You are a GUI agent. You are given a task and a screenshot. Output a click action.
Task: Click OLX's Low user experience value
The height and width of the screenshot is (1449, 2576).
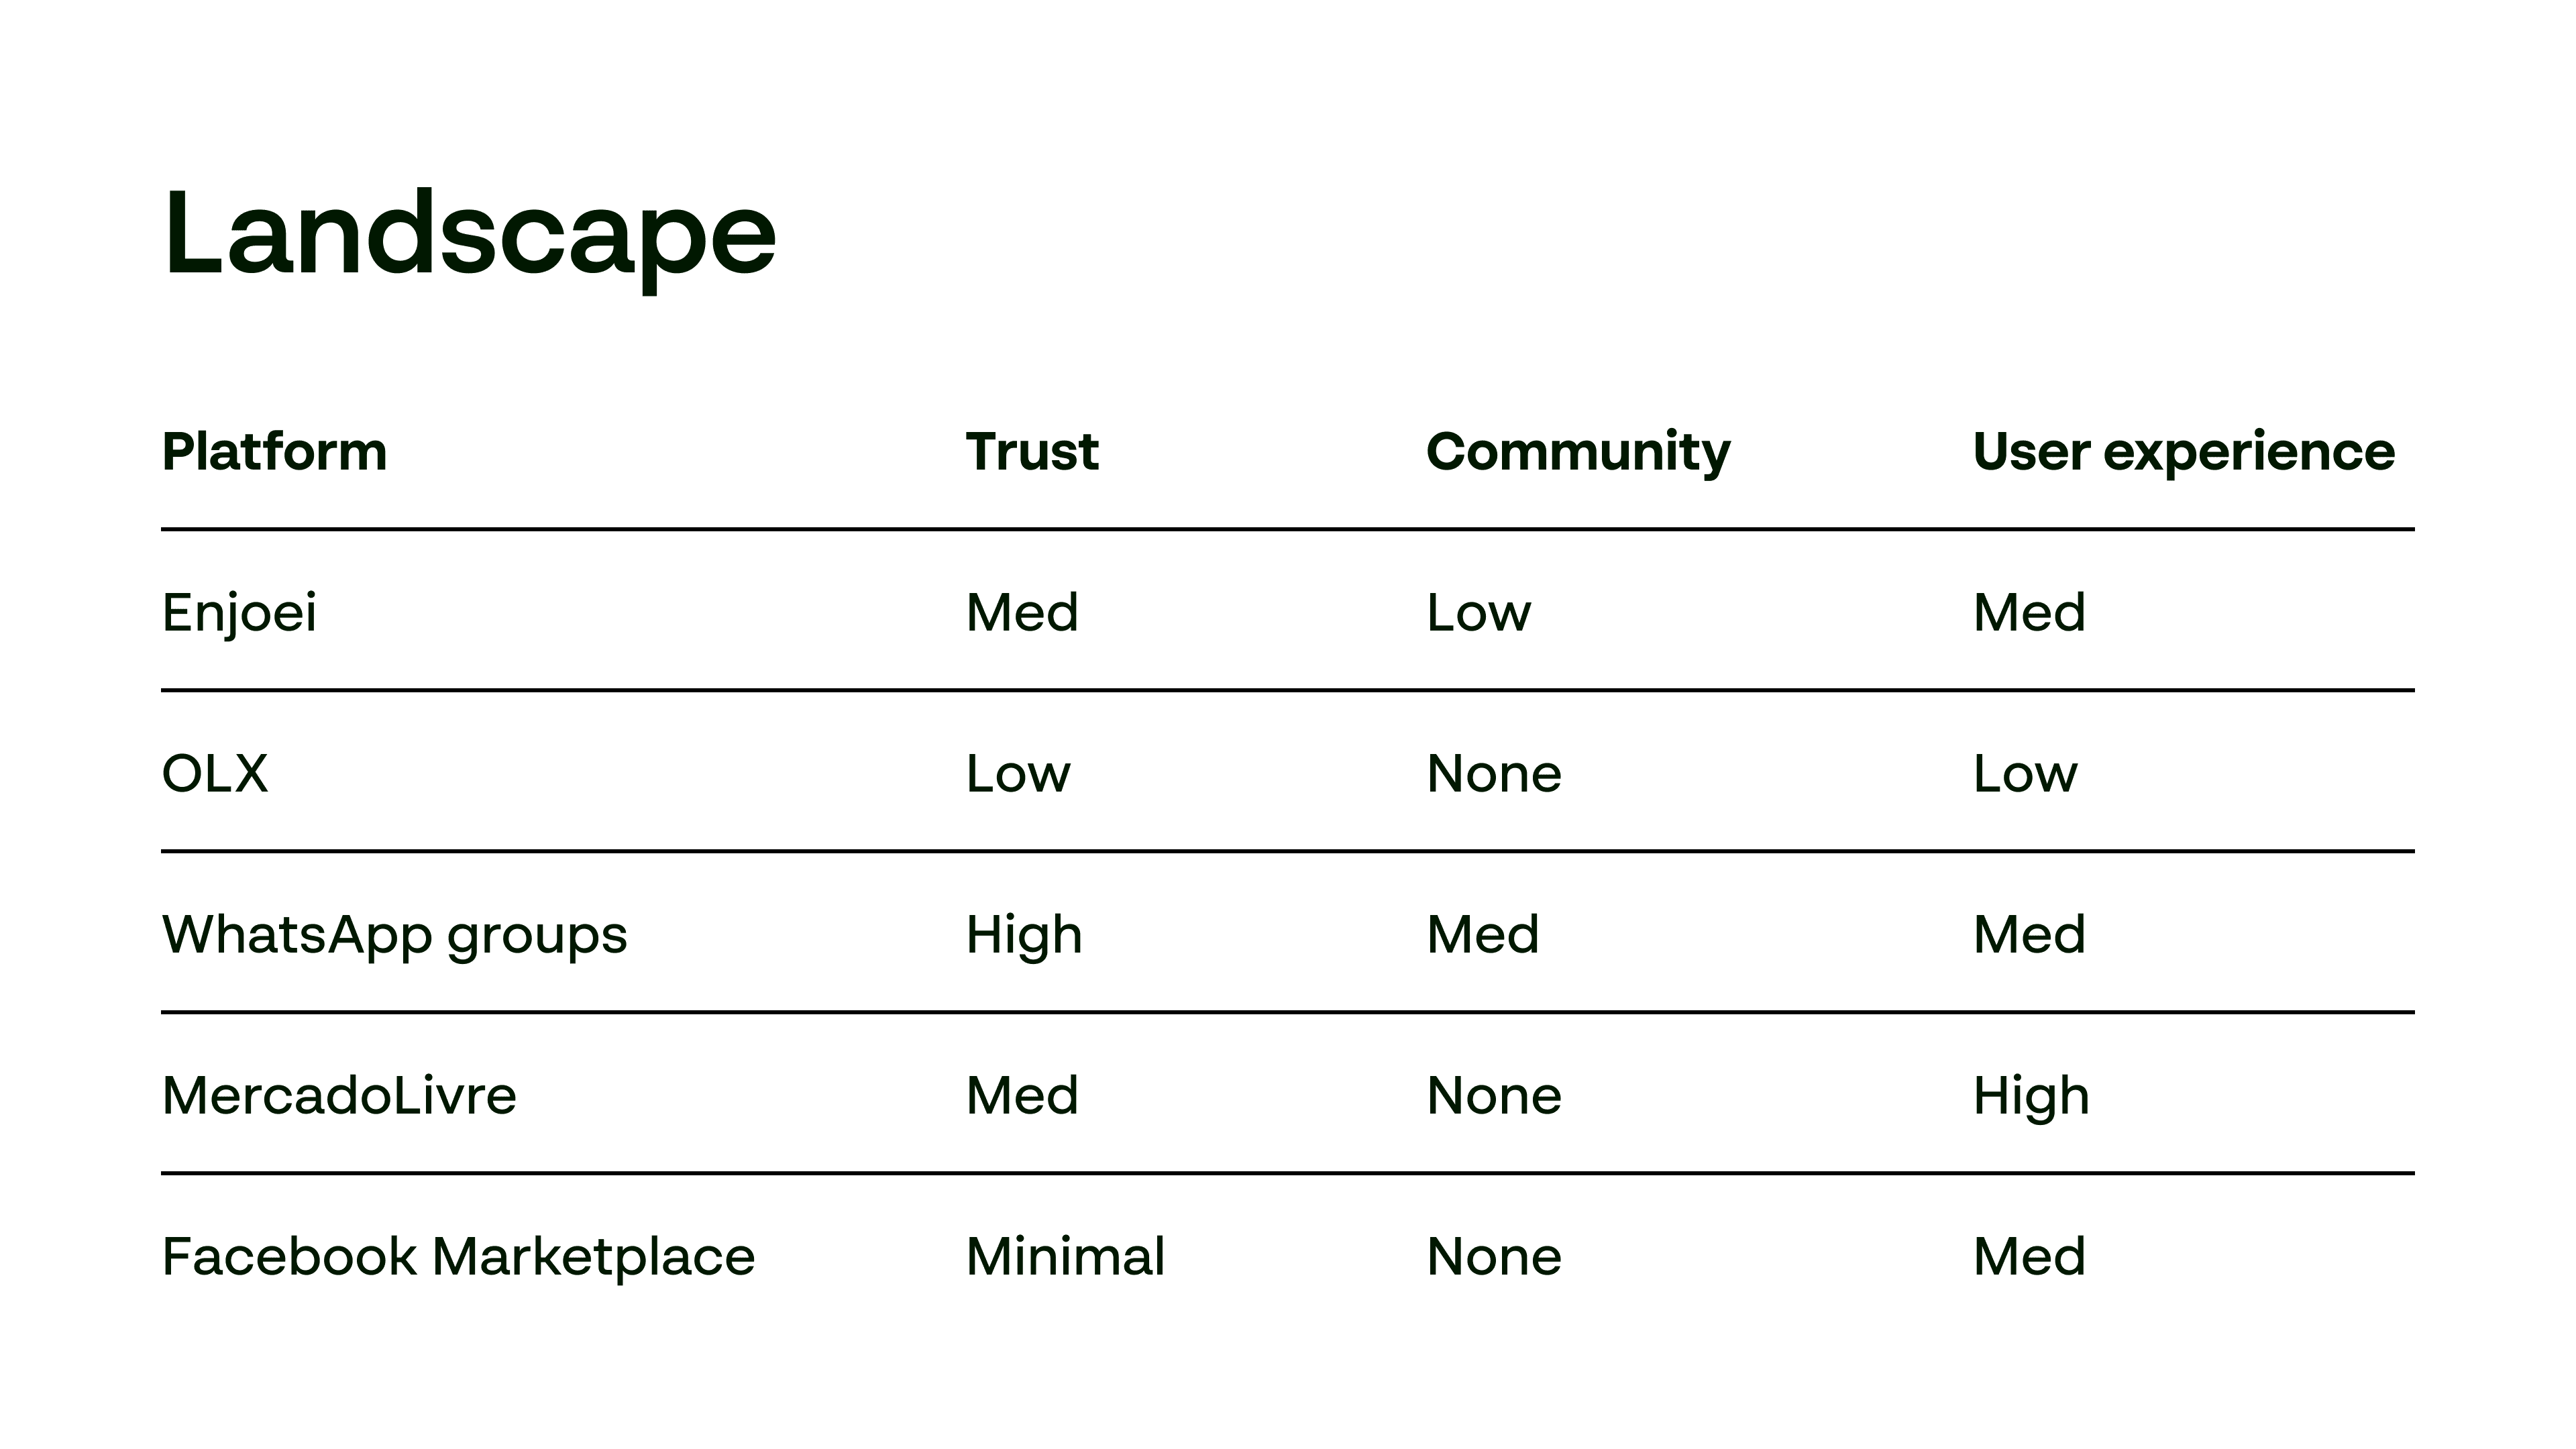pos(2025,773)
